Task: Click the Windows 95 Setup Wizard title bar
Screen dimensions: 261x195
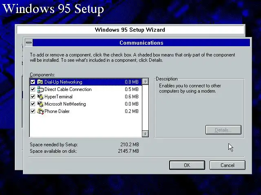Action: [130, 30]
